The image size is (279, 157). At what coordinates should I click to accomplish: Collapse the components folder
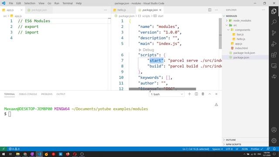click(228, 30)
